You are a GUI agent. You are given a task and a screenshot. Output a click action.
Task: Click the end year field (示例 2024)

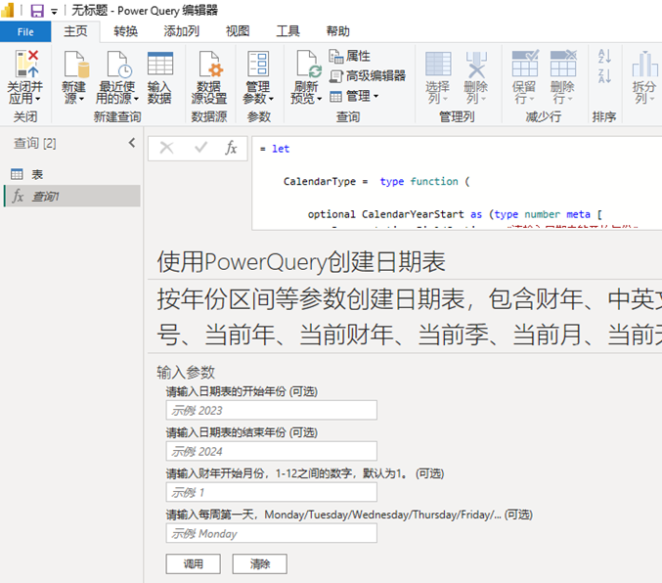[272, 451]
